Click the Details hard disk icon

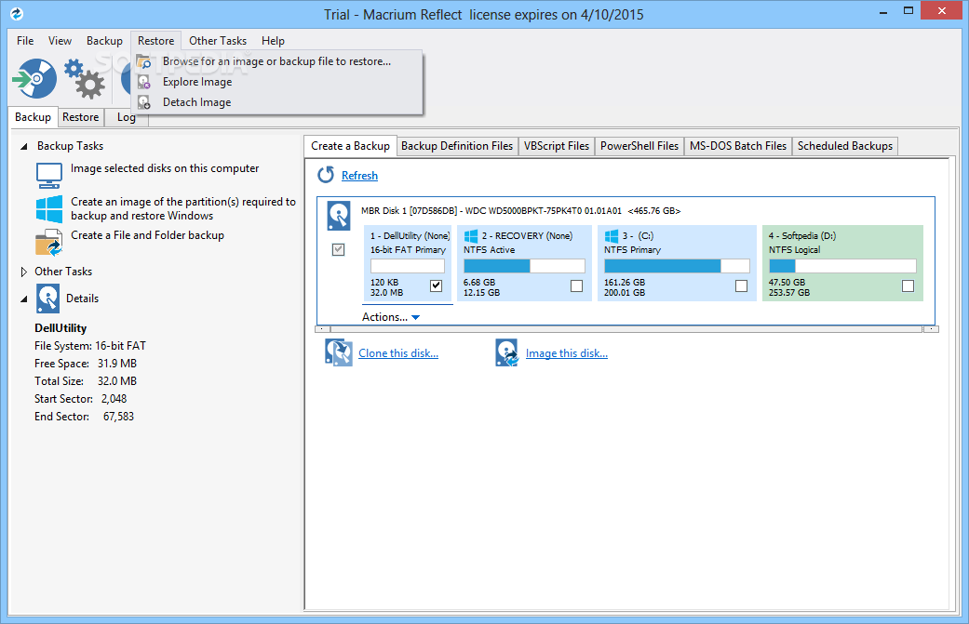point(47,299)
